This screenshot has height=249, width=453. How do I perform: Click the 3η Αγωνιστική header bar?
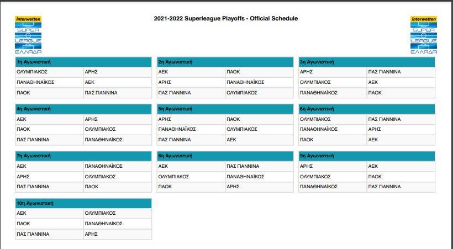pyautogui.click(x=367, y=62)
